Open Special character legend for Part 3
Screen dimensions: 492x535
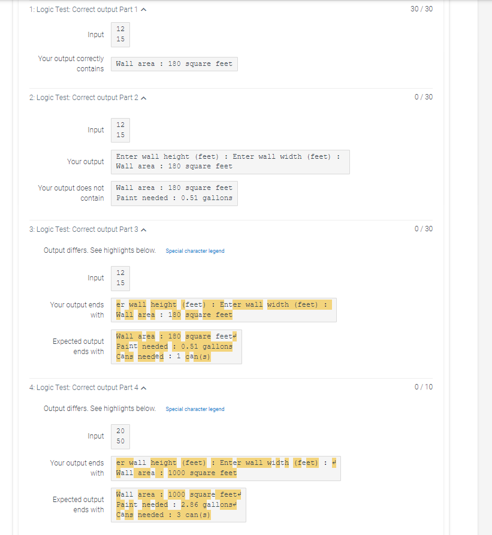click(195, 250)
